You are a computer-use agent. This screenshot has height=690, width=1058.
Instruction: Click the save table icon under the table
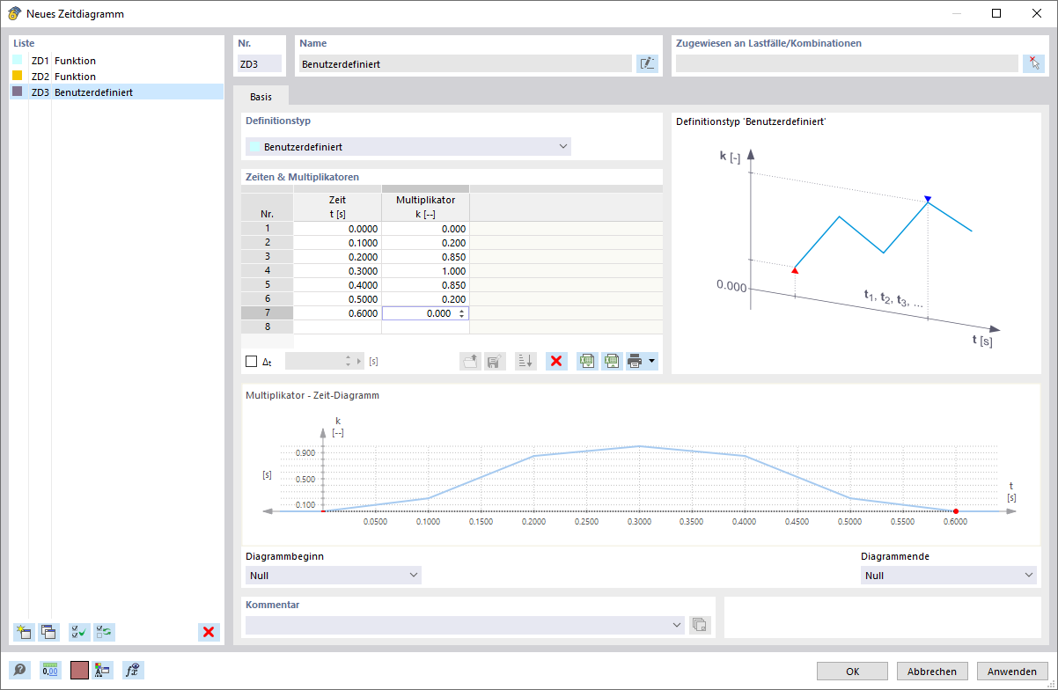(495, 361)
